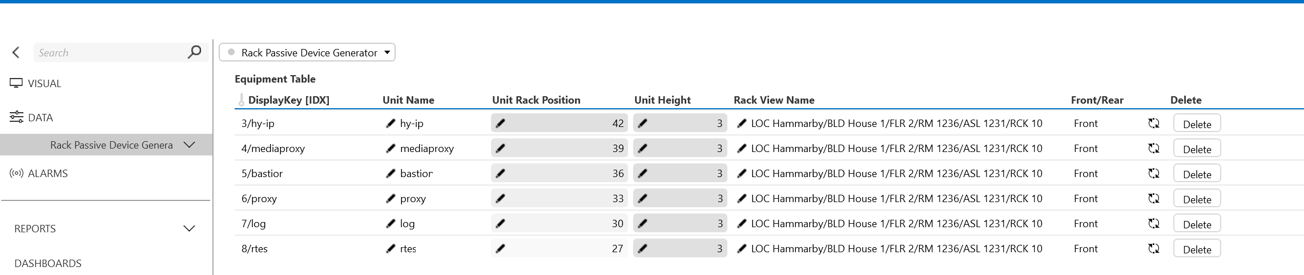Open the Rack Passive Device Generator dropdown

[x=307, y=52]
